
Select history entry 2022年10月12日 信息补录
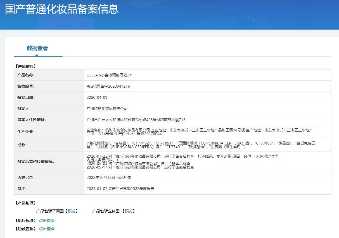point(109,177)
